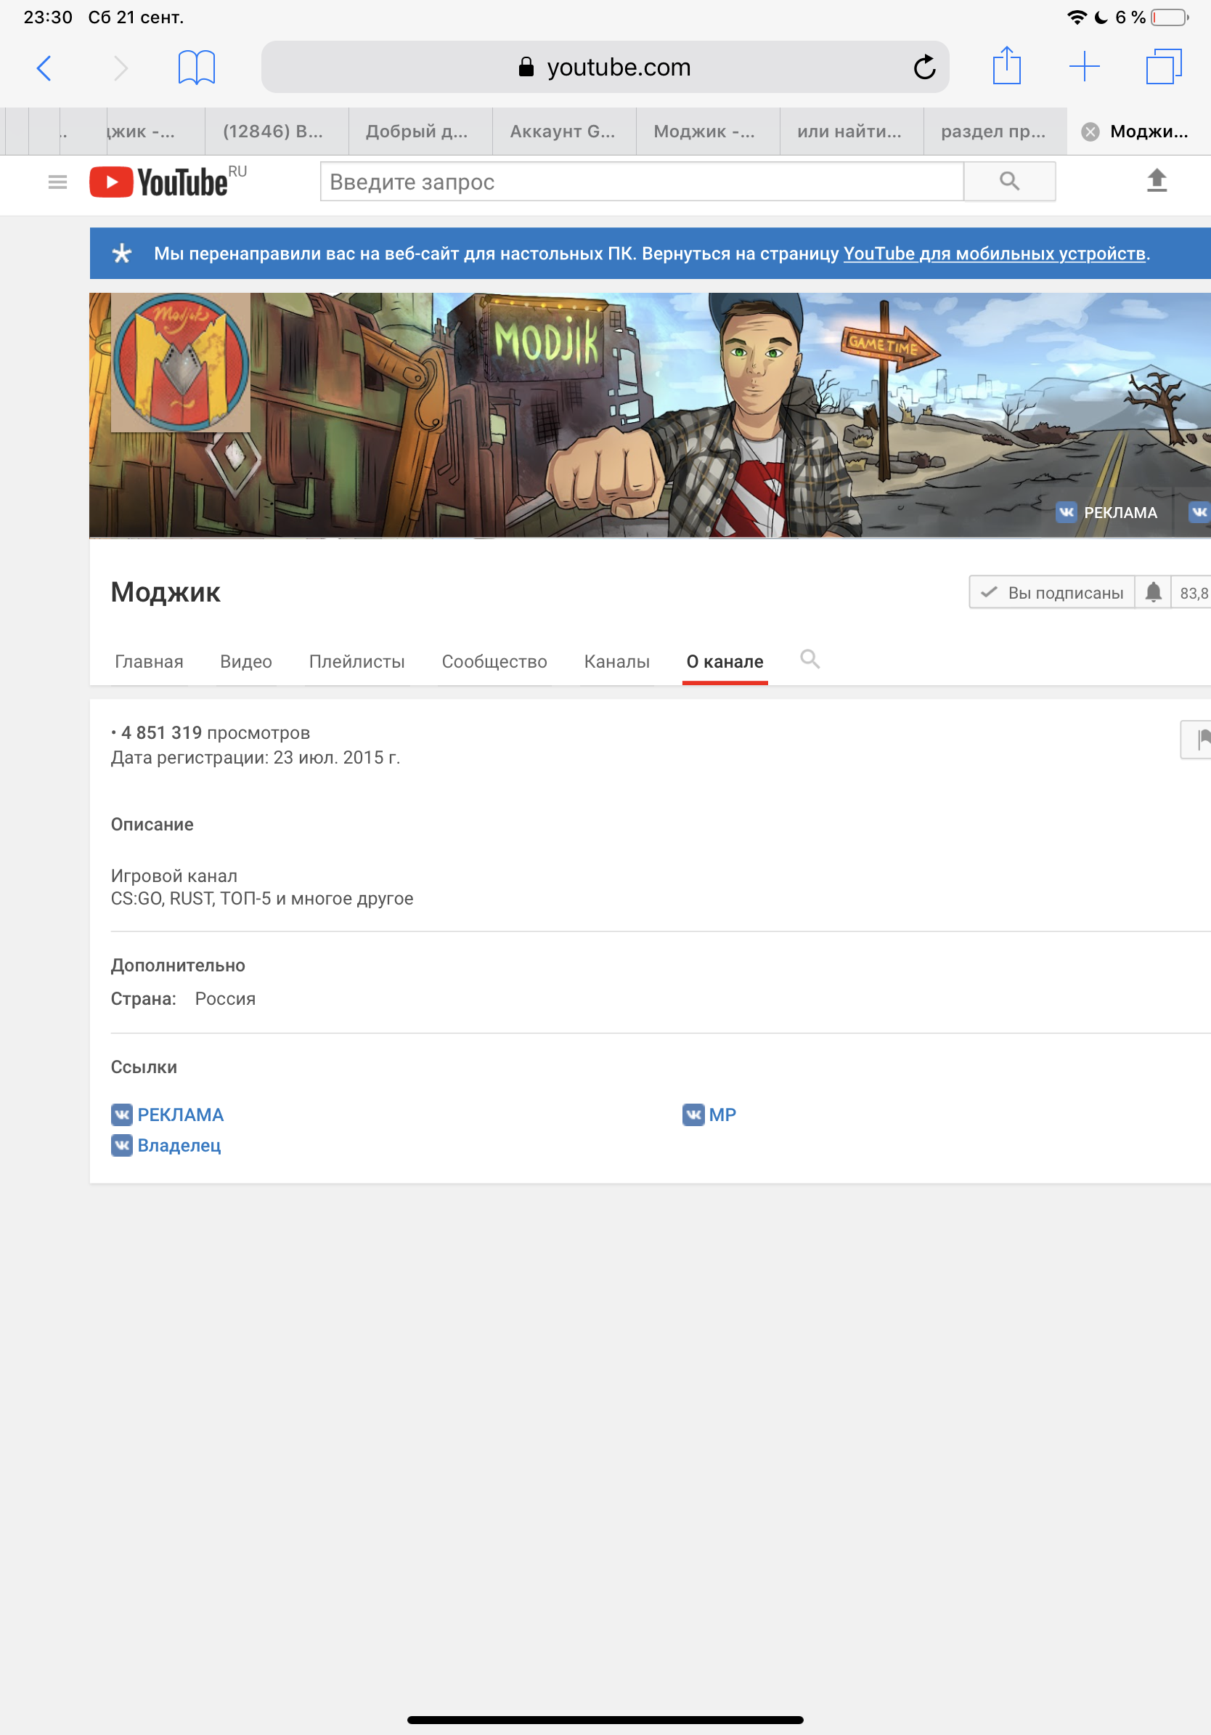This screenshot has width=1211, height=1735.
Task: Open the Сообщество channel tab
Action: (x=494, y=662)
